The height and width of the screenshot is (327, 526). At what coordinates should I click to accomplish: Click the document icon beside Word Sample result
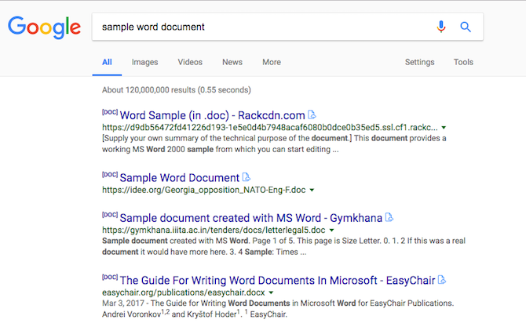point(312,115)
